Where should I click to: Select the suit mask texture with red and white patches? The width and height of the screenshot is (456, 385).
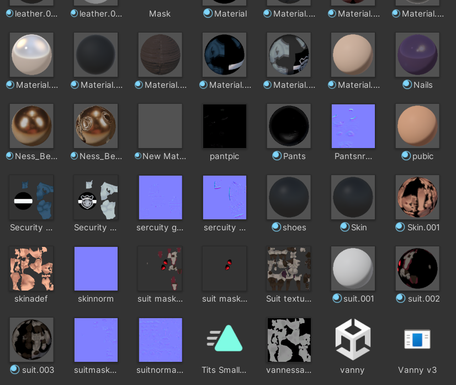160,268
